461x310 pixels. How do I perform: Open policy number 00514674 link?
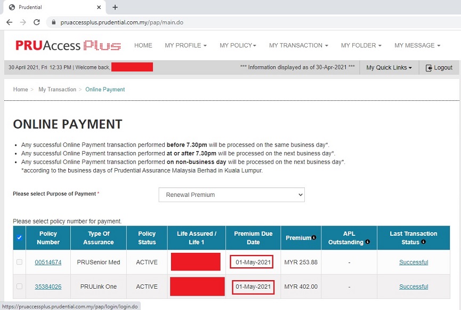(x=48, y=263)
